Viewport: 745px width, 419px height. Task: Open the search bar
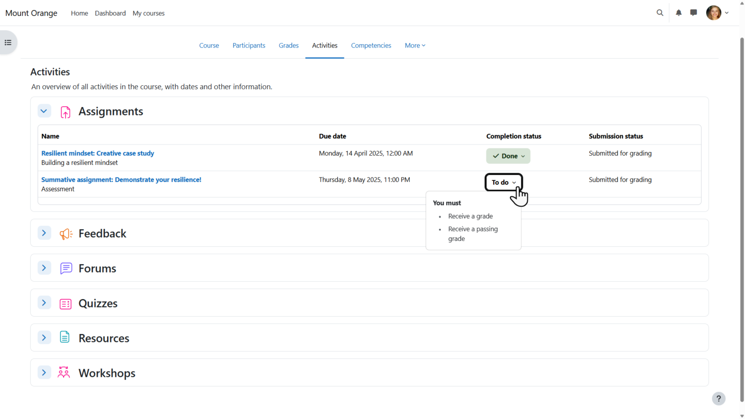pyautogui.click(x=660, y=13)
